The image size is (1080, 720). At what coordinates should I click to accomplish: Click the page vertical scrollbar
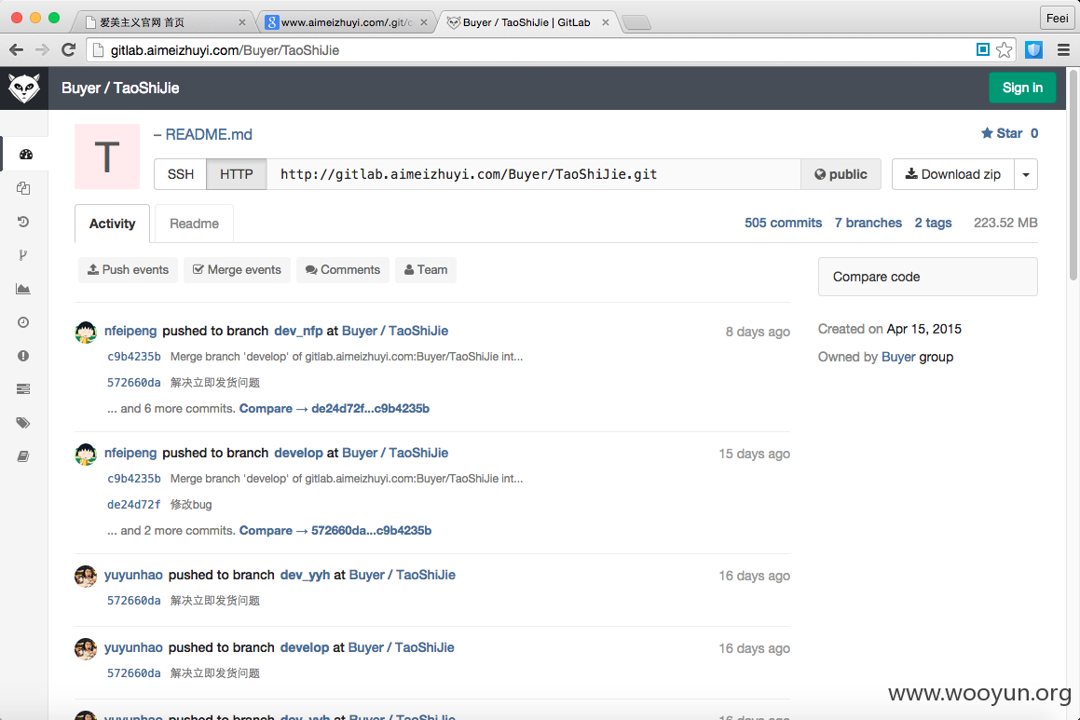[x=1073, y=173]
